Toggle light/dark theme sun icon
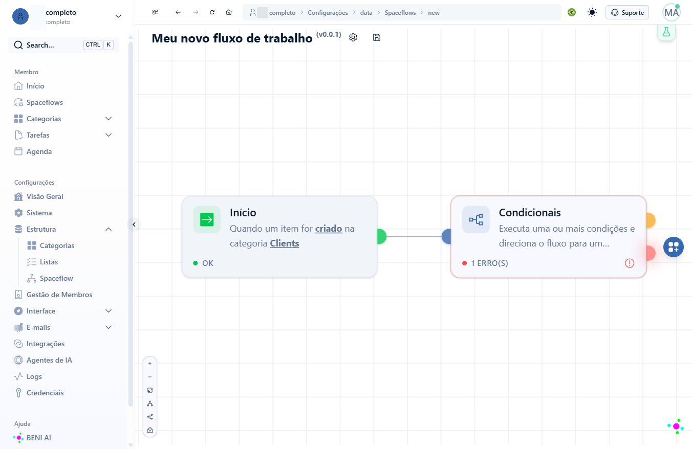 592,12
